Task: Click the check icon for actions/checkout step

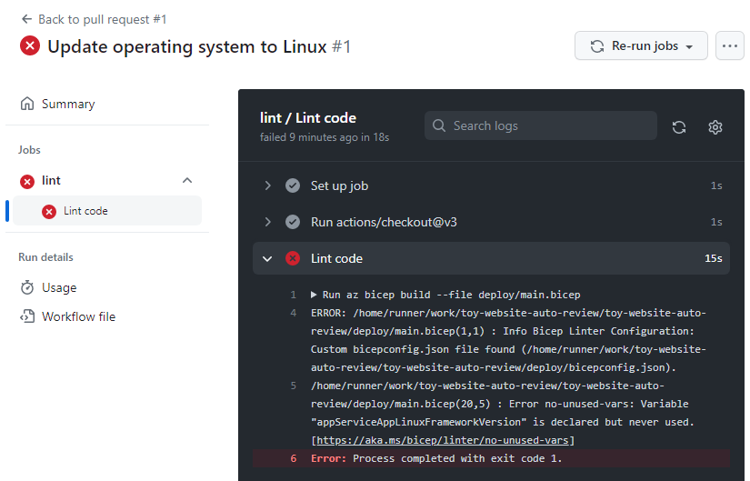Action: (x=293, y=222)
